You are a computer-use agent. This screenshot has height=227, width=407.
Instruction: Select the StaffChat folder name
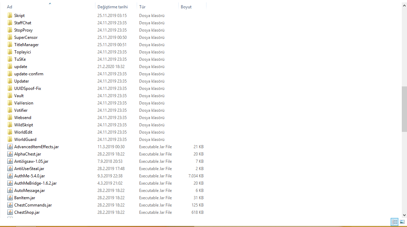tap(23, 23)
